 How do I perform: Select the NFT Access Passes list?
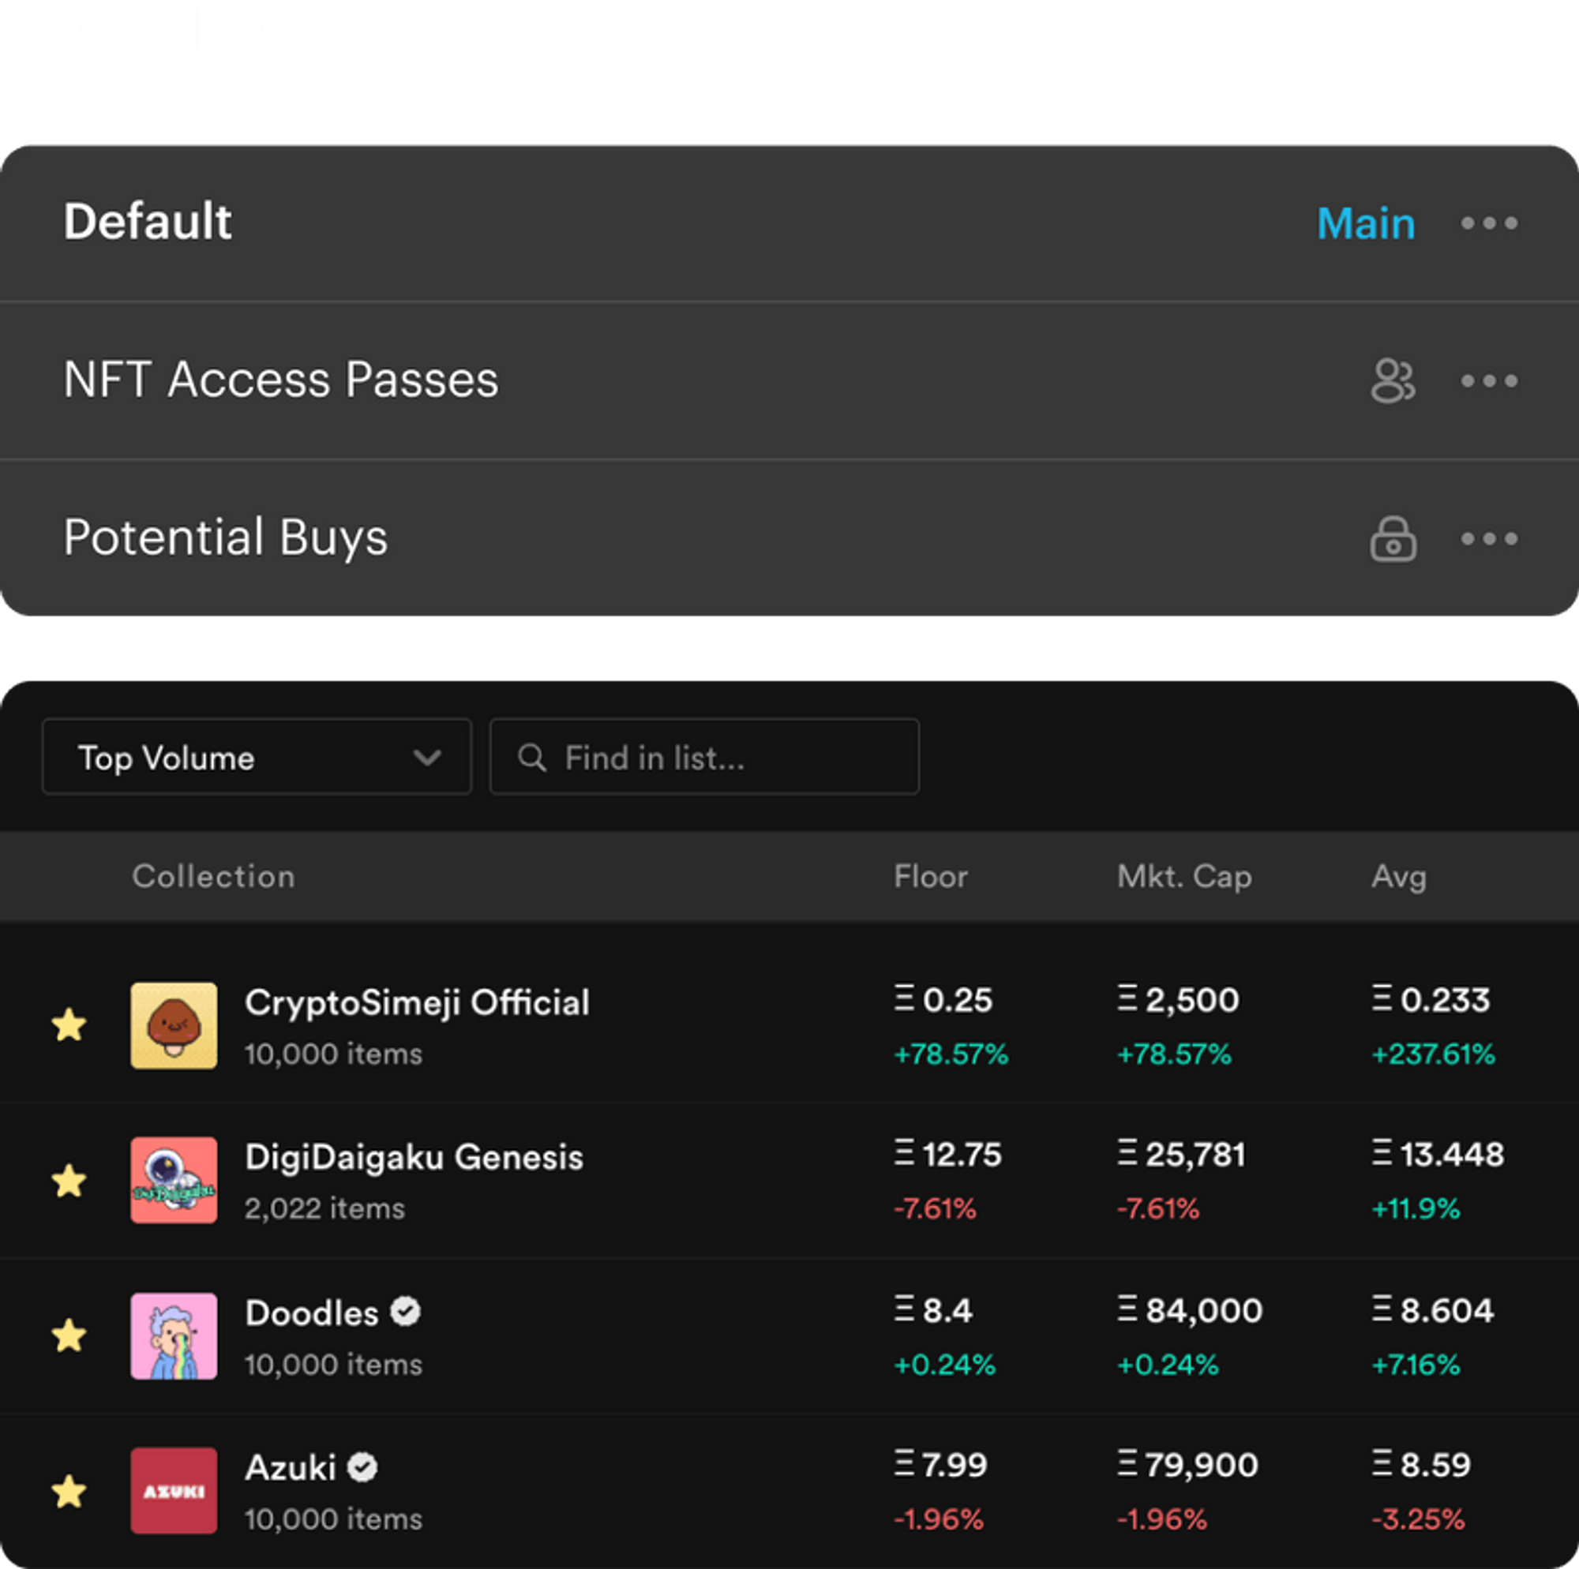point(280,380)
